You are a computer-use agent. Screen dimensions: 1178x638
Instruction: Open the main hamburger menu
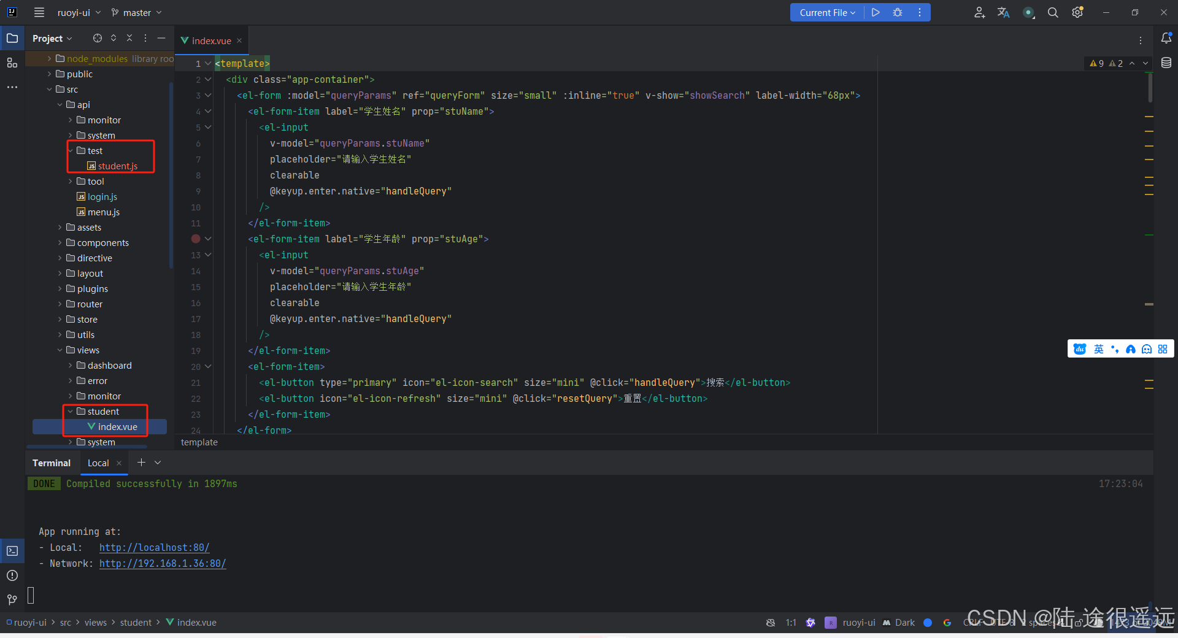39,12
